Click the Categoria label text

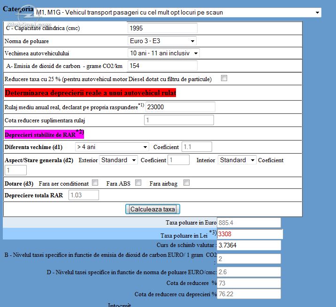[x=18, y=9]
